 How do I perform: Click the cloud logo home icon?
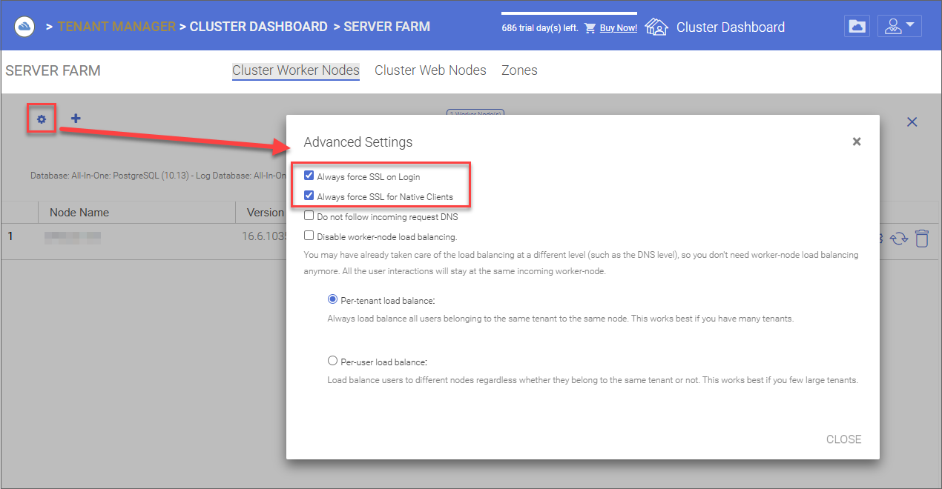point(25,27)
